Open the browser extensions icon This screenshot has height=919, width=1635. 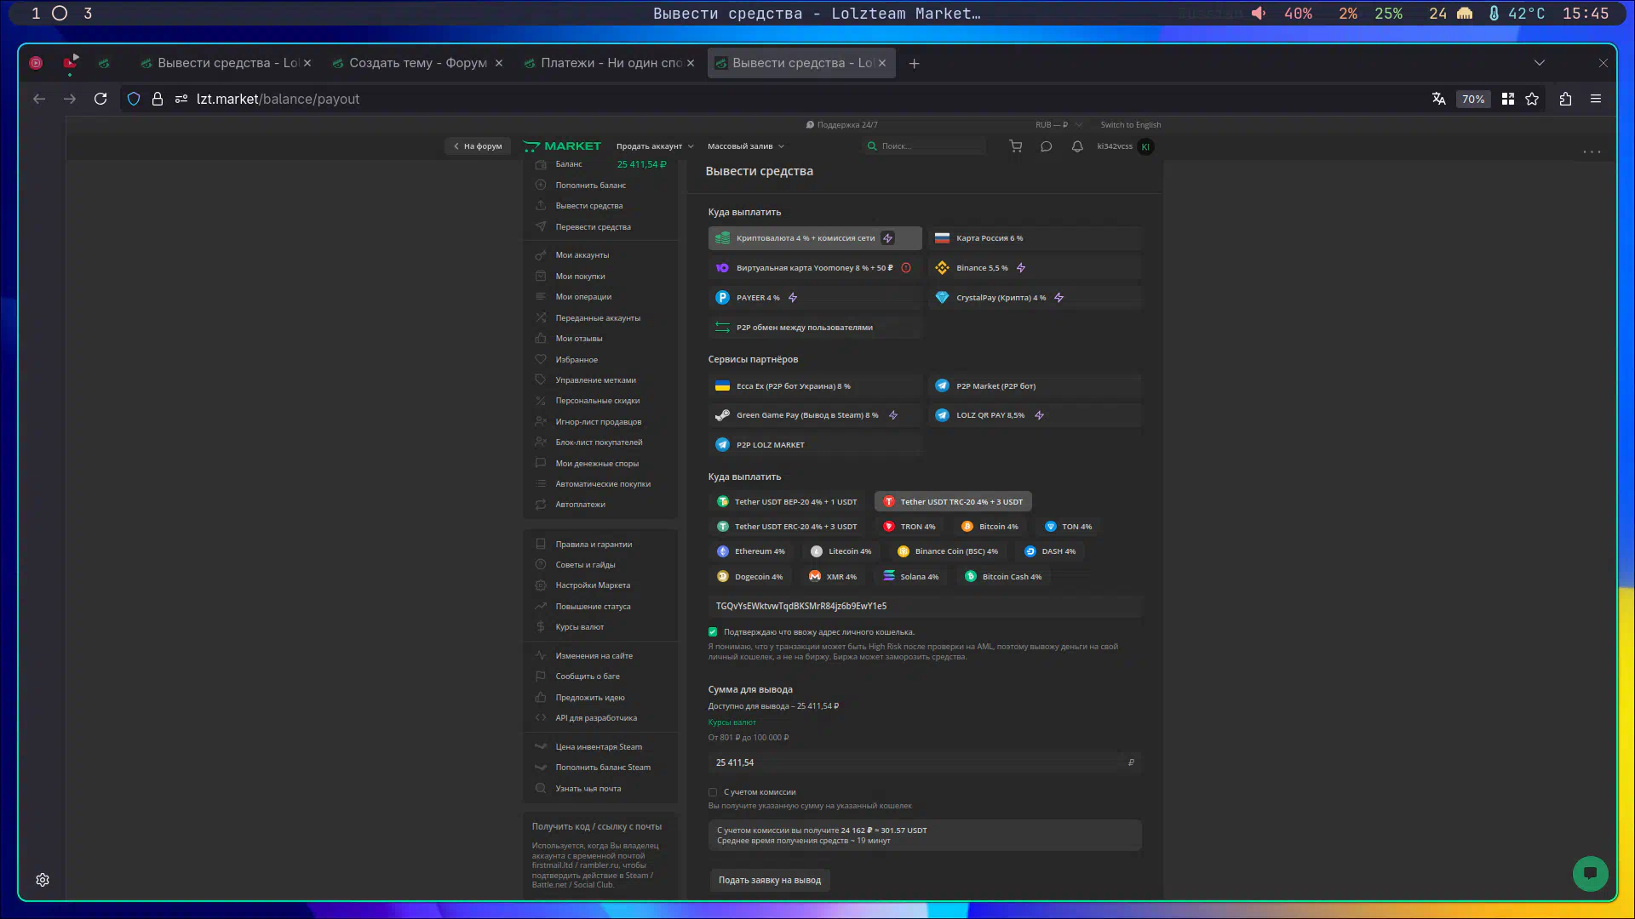pyautogui.click(x=1565, y=99)
